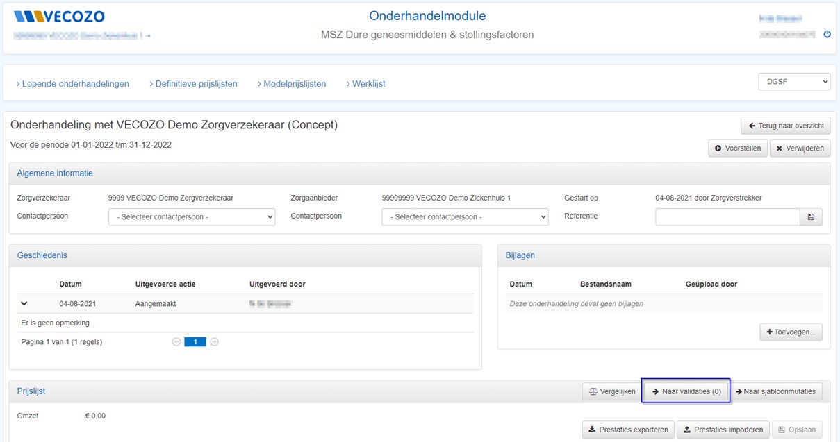Go to next history page arrow
Screen dimensions: 840x442
coord(214,342)
